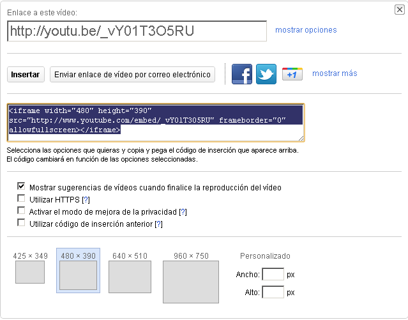Click the 'Enlace a este vídeo:' label
The width and height of the screenshot is (408, 320).
[42, 13]
